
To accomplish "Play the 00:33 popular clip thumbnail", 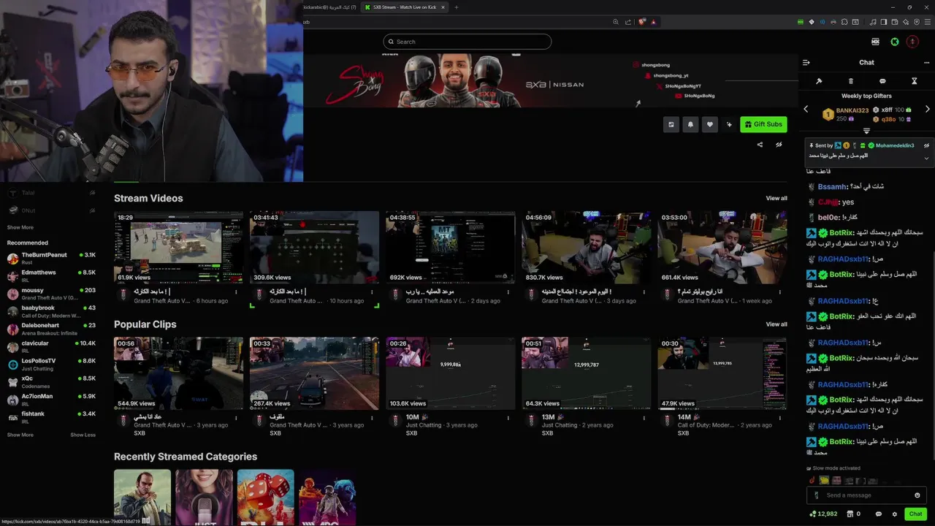I will click(x=314, y=373).
